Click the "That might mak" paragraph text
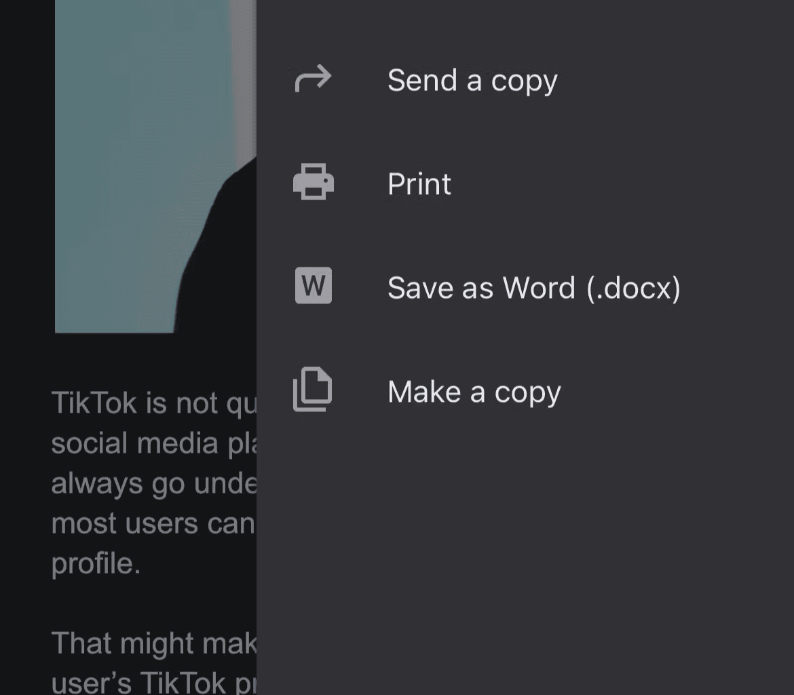The image size is (794, 695). (x=154, y=662)
